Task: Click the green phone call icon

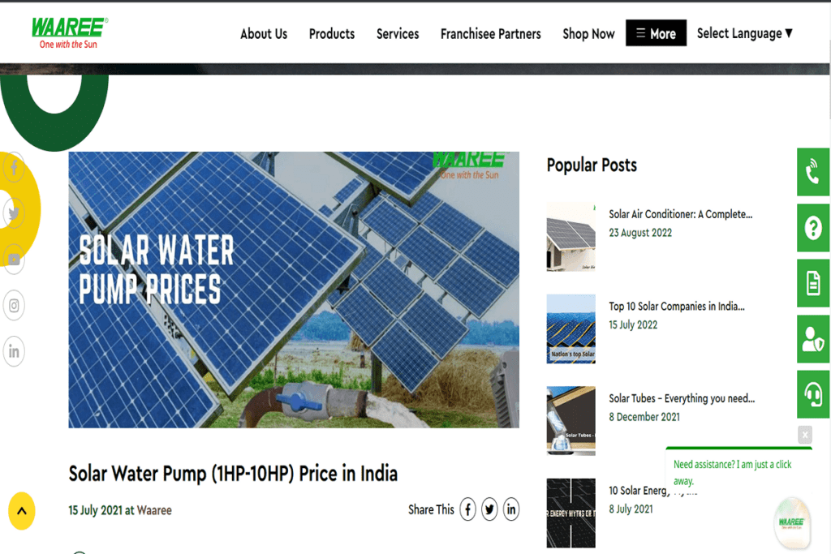Action: click(x=812, y=171)
